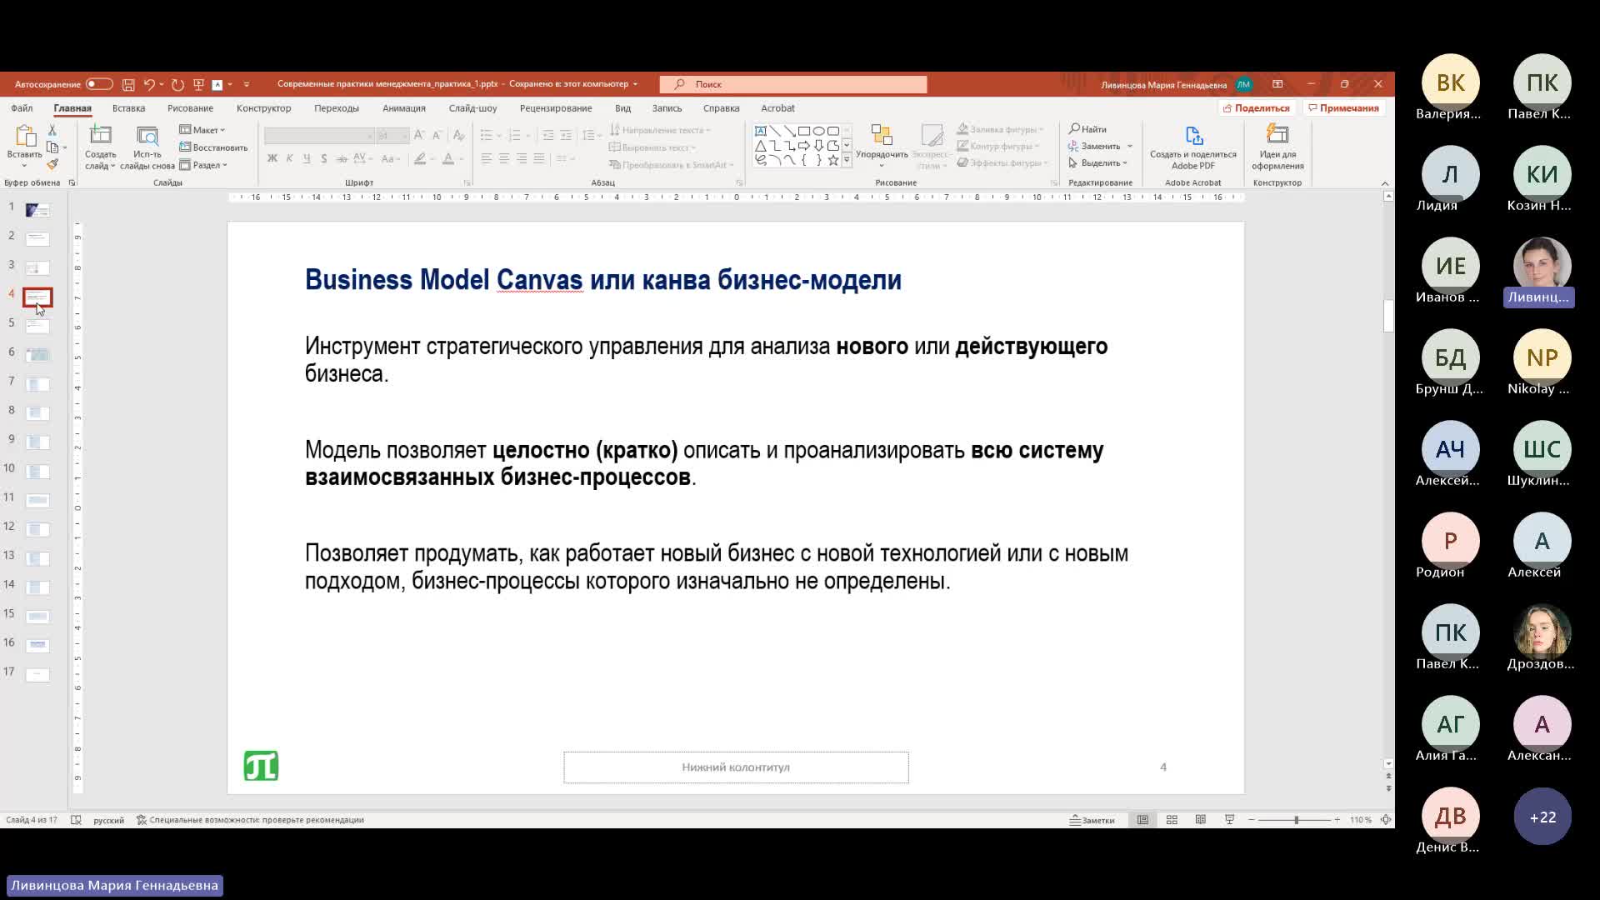Activate the Format Painter brush
The image size is (1600, 900).
coord(52,164)
